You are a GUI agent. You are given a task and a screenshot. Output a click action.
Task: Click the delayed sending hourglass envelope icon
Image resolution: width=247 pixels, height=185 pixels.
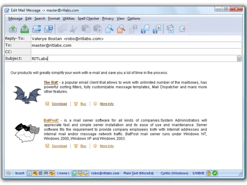(x=36, y=29)
